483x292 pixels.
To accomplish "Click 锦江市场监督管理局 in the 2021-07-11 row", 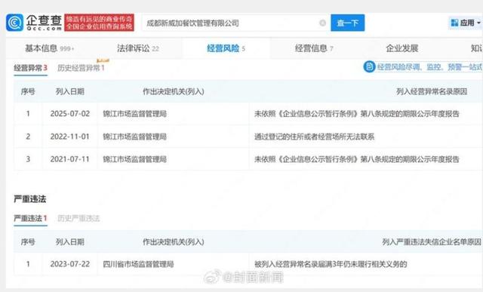I will (134, 159).
